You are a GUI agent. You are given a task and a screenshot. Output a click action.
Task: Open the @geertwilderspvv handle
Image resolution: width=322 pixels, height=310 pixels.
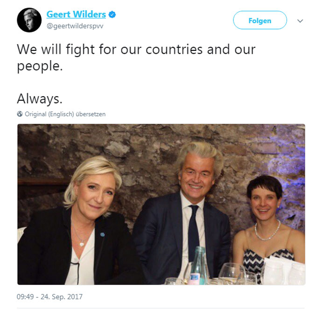[x=75, y=26]
